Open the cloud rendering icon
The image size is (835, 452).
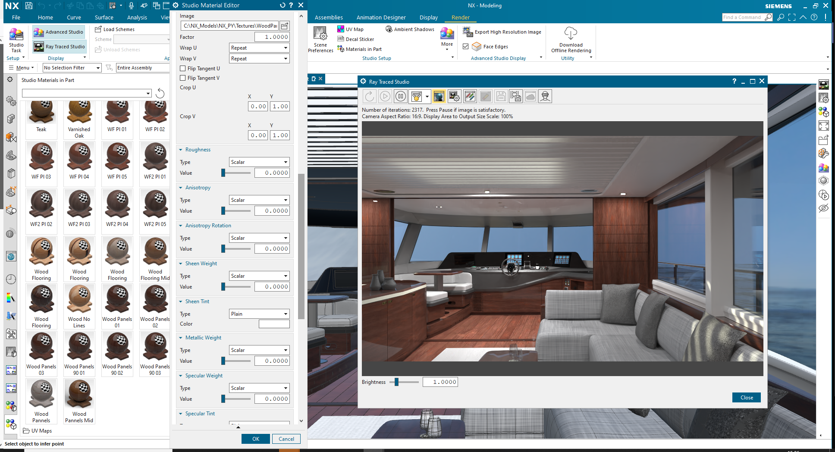531,96
